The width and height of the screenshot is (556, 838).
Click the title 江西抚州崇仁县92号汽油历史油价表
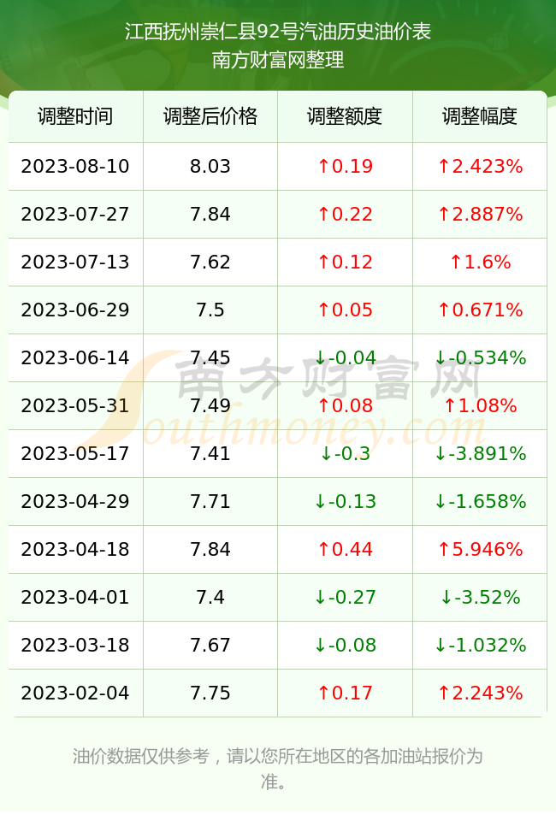point(278,32)
